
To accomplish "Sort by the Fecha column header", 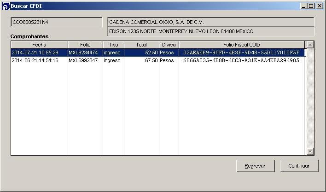I will click(x=39, y=45).
